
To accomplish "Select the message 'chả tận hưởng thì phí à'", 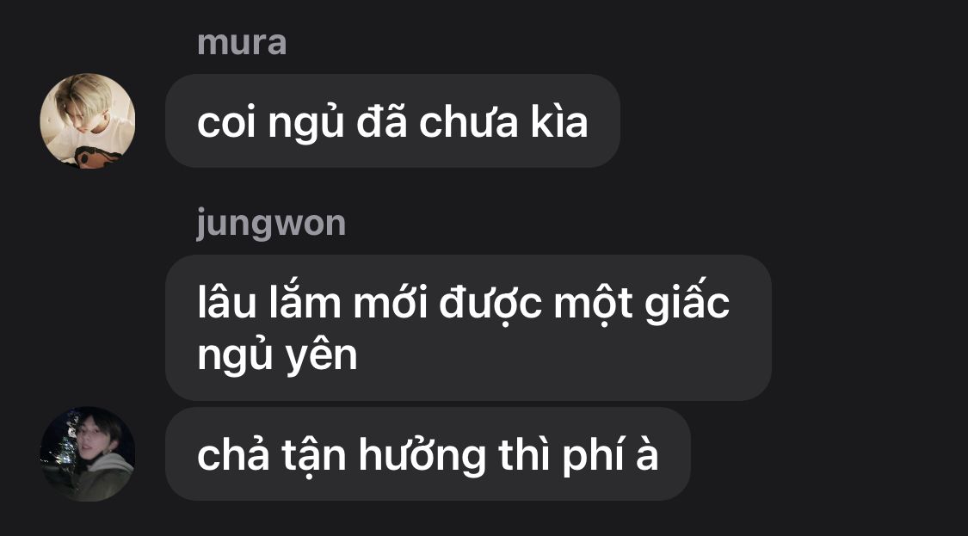I will [x=428, y=454].
